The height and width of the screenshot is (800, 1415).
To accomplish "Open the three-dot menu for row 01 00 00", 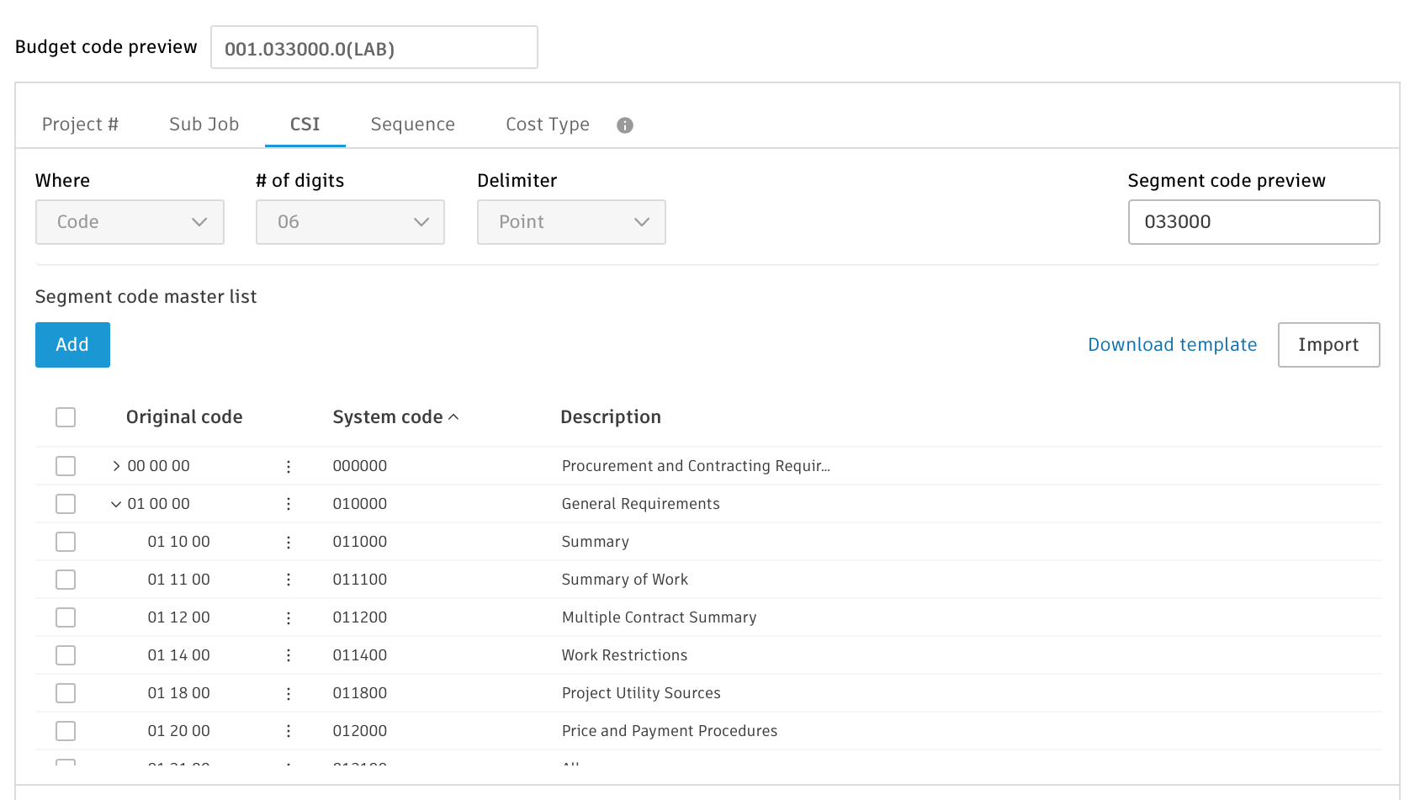I will coord(289,505).
